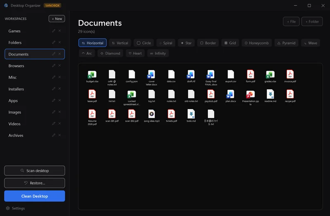The width and height of the screenshot is (330, 216).
Task: Select the Japanese-named .txt file icon
Action: [x=211, y=114]
